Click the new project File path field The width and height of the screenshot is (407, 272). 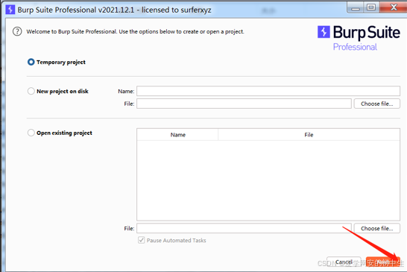point(244,104)
